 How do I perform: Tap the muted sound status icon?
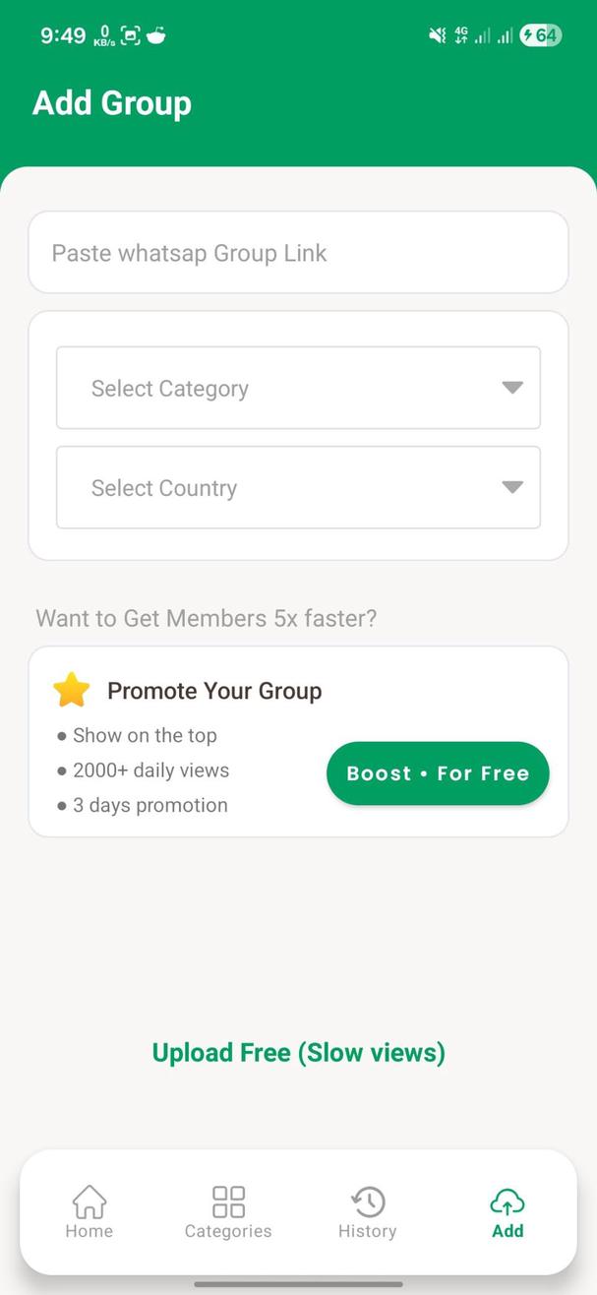[437, 35]
